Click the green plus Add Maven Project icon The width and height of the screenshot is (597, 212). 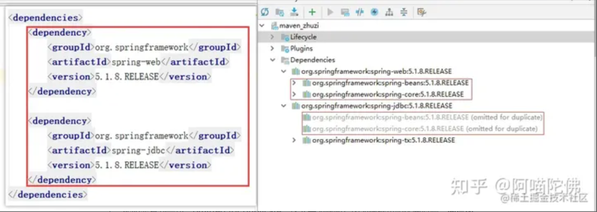(x=312, y=12)
